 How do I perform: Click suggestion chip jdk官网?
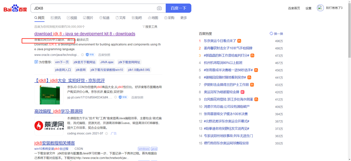click(x=81, y=70)
